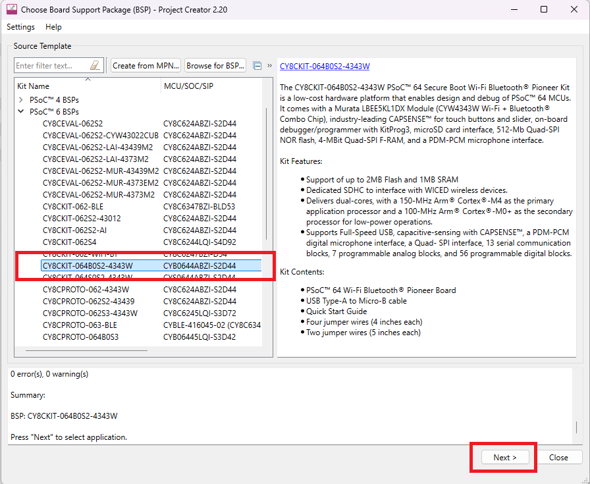Select the CY8CPROTO-062-4343W kit

(x=86, y=290)
